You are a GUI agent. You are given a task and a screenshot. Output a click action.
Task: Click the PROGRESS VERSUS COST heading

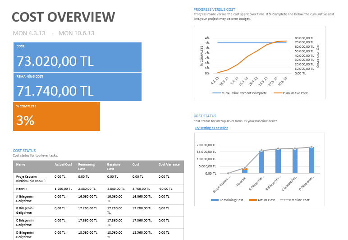(x=214, y=9)
